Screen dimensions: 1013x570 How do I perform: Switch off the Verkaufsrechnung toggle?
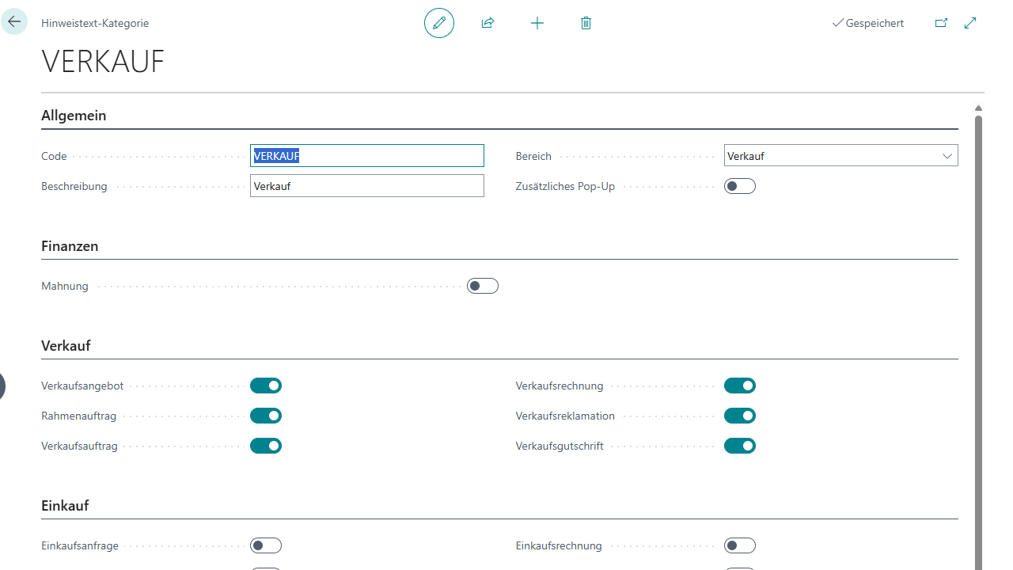(739, 386)
